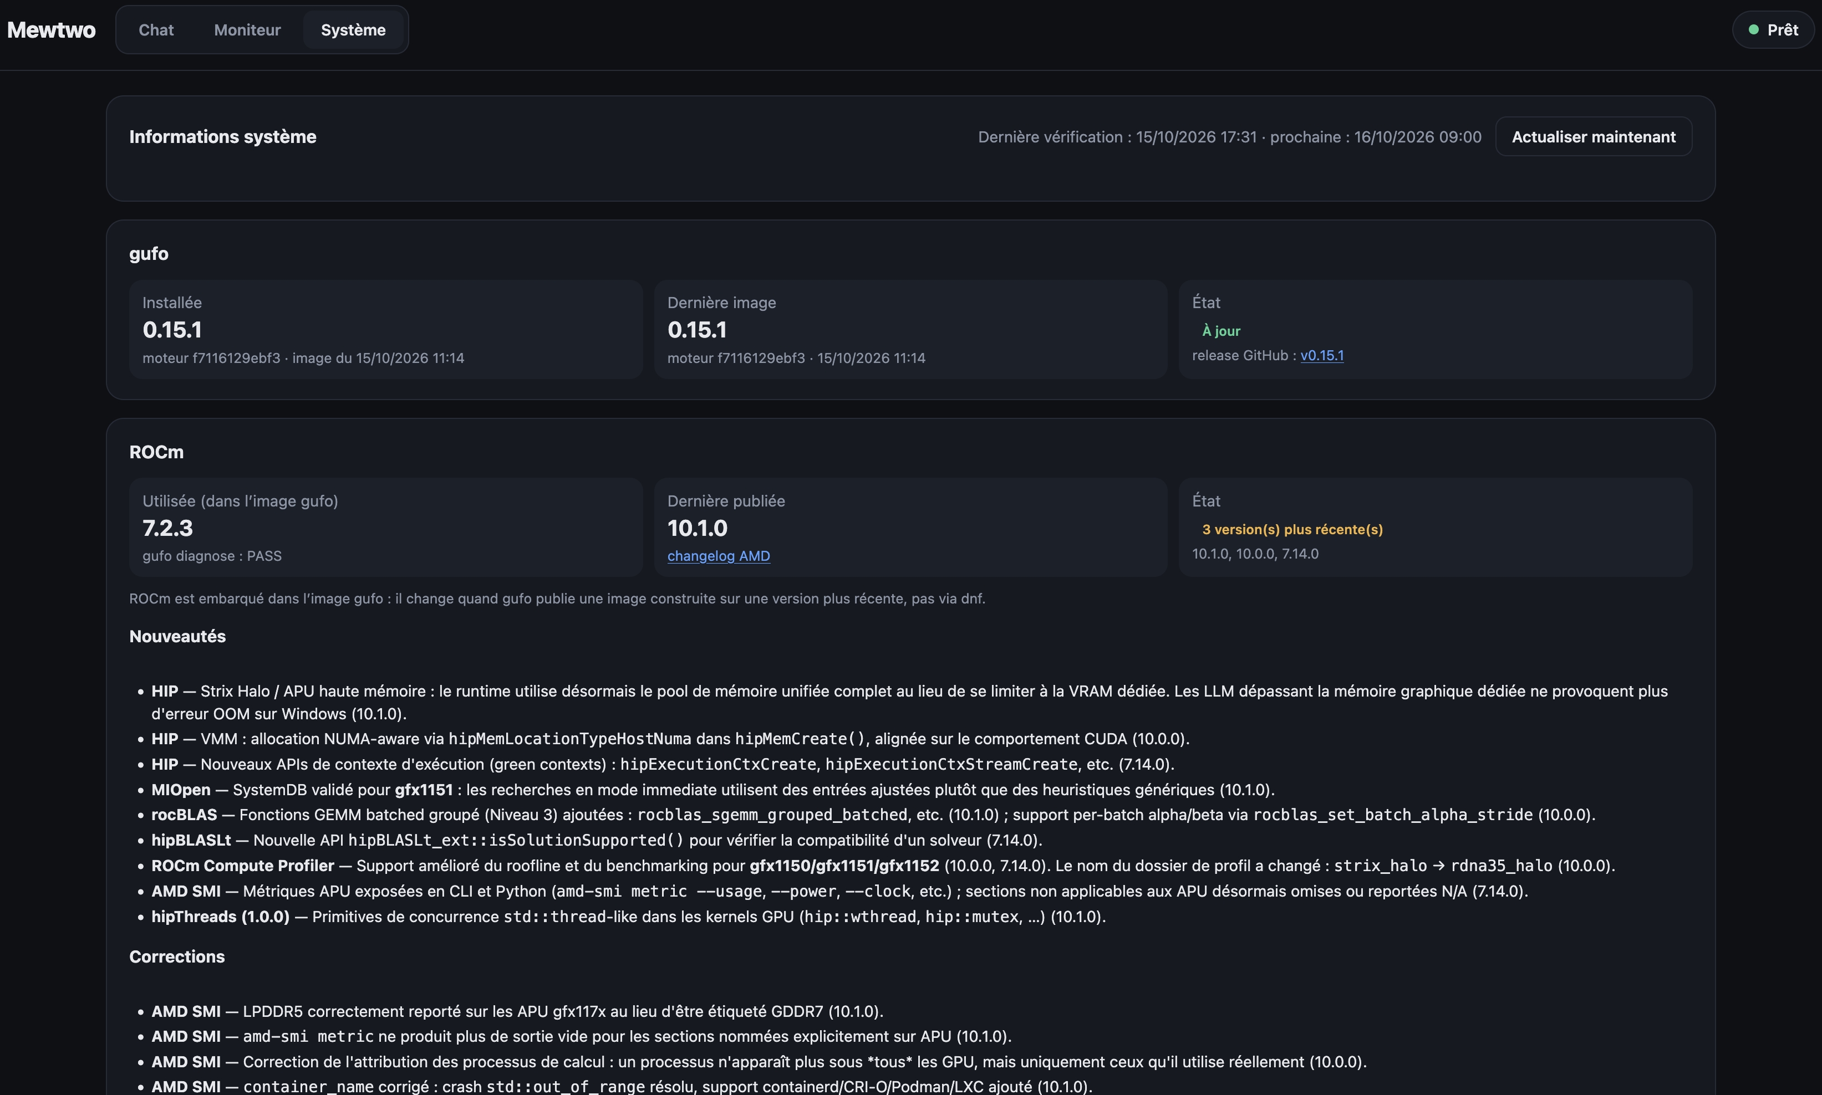The height and width of the screenshot is (1095, 1822).
Task: Click the HIP green contexts bullet
Action: 663,764
